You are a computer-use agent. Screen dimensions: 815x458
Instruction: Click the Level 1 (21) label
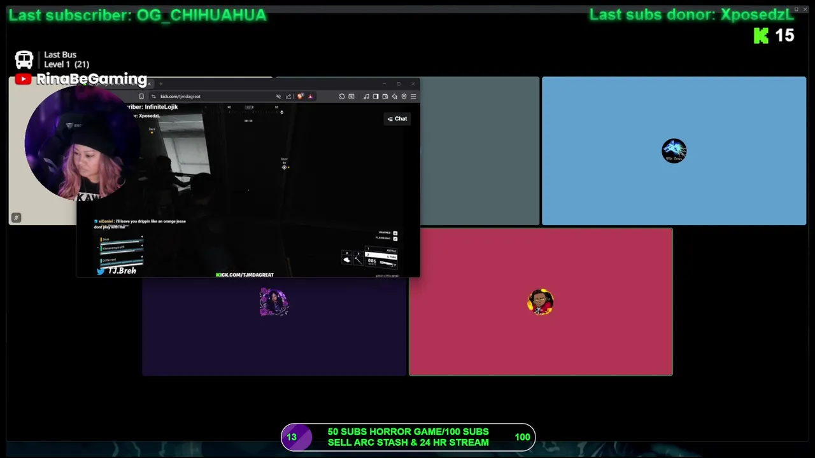(66, 64)
